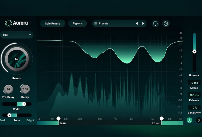Click the 500 frequency axis label
The width and height of the screenshot is (202, 137).
(100, 119)
